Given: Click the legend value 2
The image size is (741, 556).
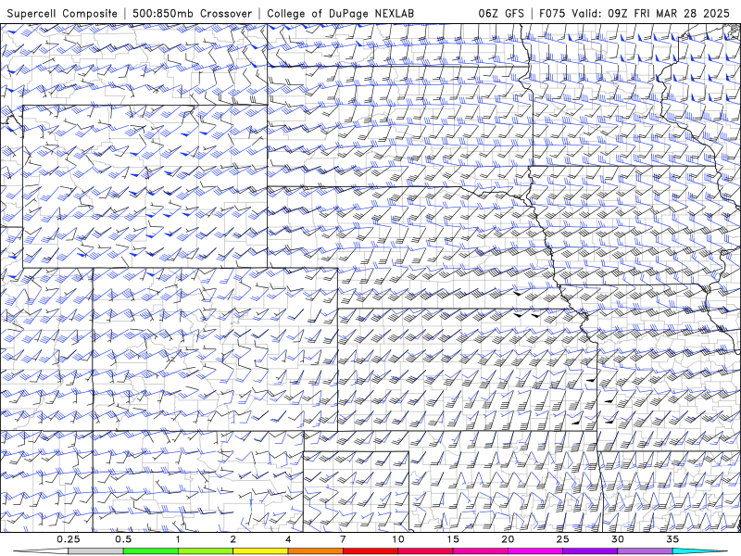Looking at the screenshot, I should click(233, 539).
